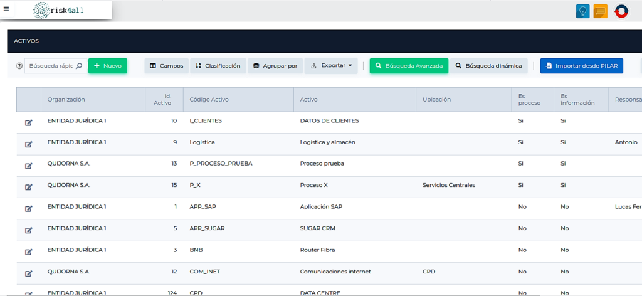Click QUIJORNA S.A. in the Proceso X row
Screen dimensions: 642x296
pos(69,185)
